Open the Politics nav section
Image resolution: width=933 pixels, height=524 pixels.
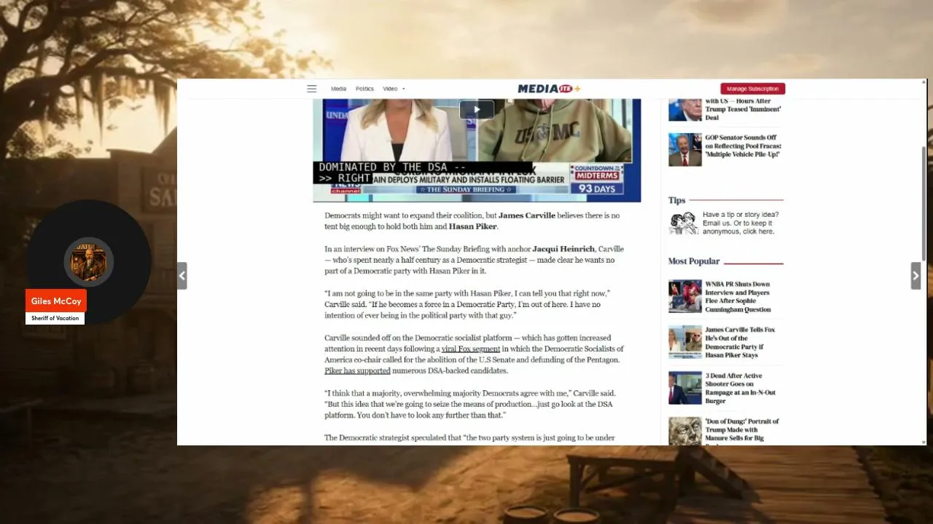point(364,89)
